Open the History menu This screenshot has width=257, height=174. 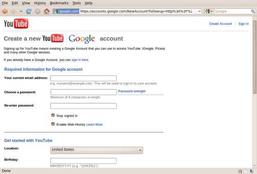(x=40, y=3)
